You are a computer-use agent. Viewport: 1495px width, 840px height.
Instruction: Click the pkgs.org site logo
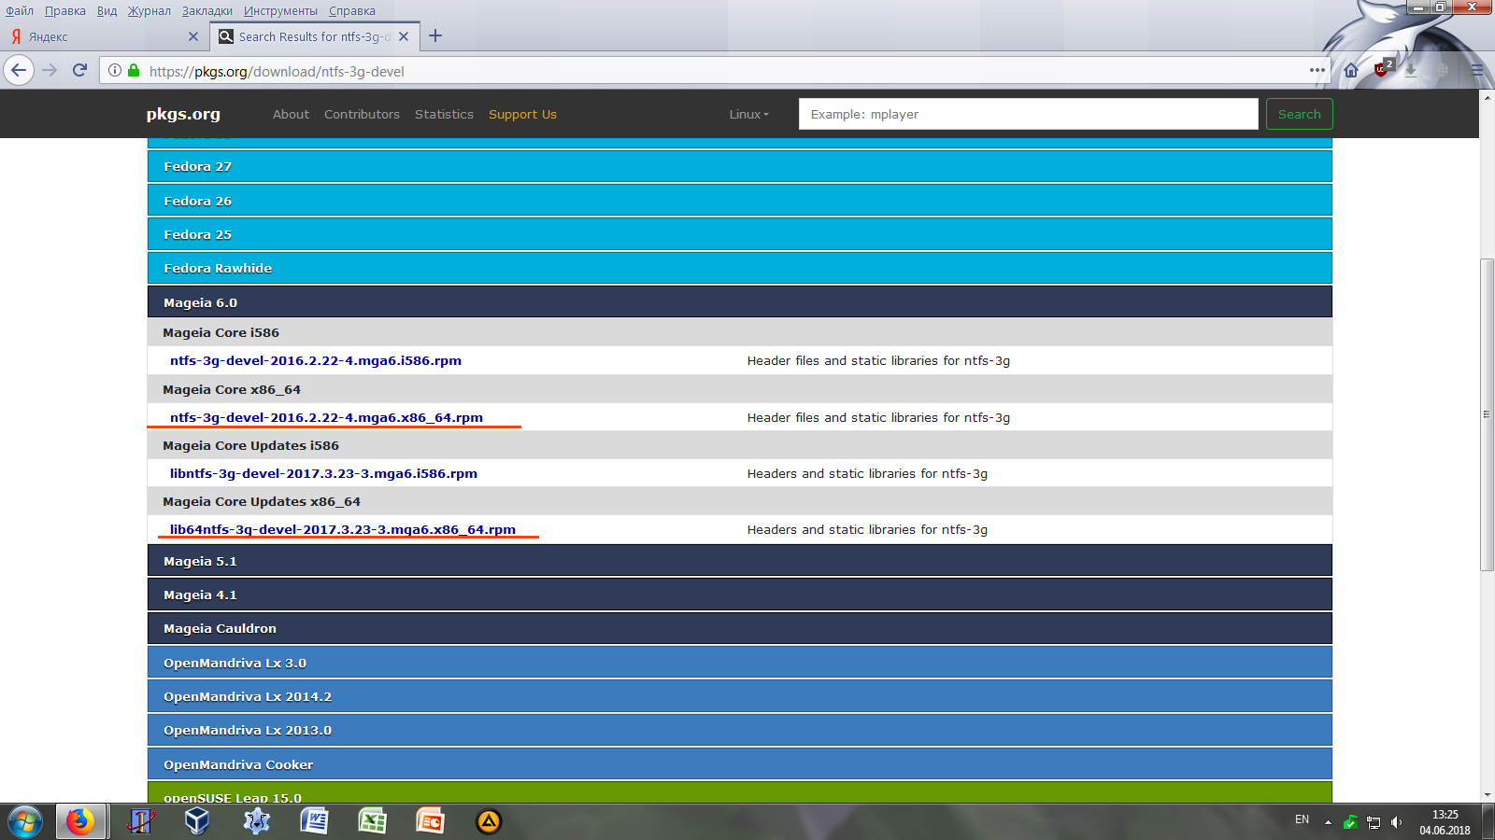pyautogui.click(x=183, y=114)
